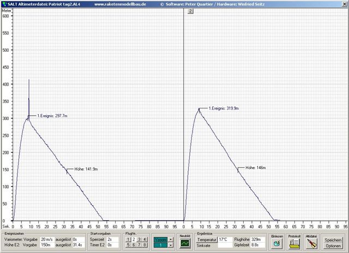Click the Sperrzeit 2s input field
Viewport: 349px width, 253px height.
pyautogui.click(x=112, y=239)
